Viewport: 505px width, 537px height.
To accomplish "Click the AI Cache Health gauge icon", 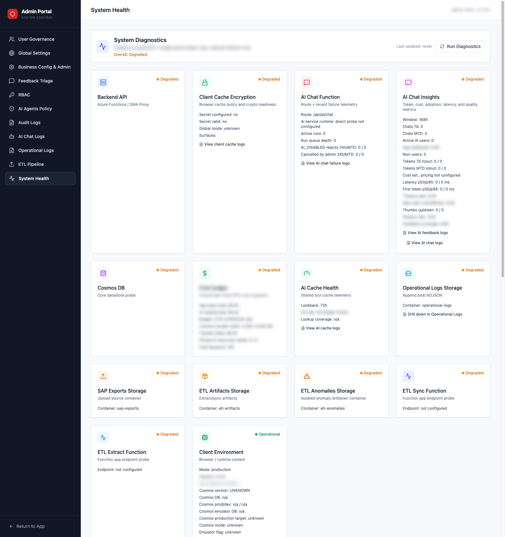I will click(307, 273).
